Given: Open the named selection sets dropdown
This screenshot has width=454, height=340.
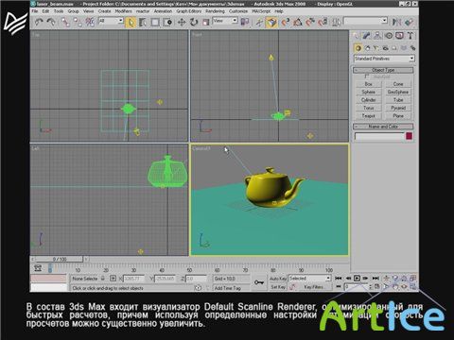Looking at the screenshot, I should (365, 21).
